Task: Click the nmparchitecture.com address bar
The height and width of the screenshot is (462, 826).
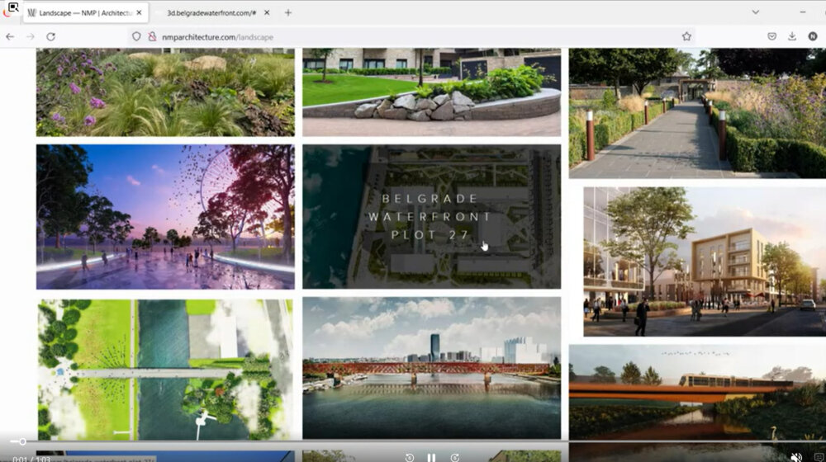Action: (413, 36)
